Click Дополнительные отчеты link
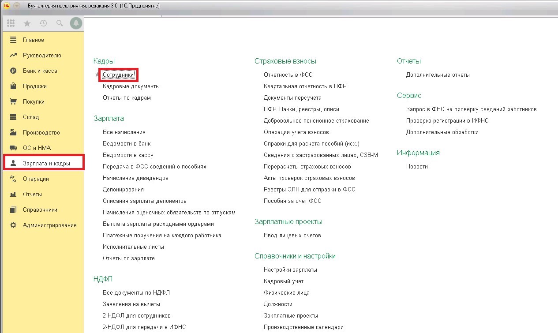 [x=438, y=75]
